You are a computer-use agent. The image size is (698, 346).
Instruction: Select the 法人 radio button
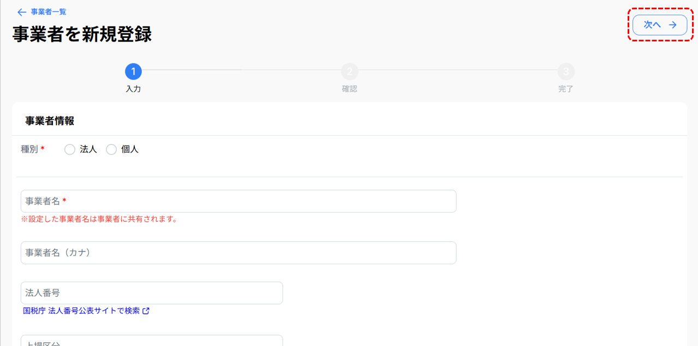click(70, 149)
